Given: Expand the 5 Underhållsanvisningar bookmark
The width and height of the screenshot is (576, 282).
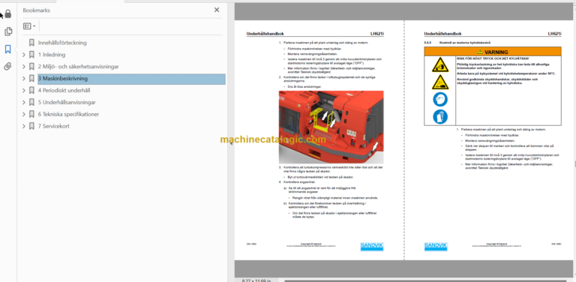Looking at the screenshot, I should (24, 103).
